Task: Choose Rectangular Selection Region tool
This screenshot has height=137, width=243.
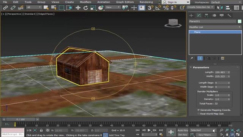Action: point(62,8)
